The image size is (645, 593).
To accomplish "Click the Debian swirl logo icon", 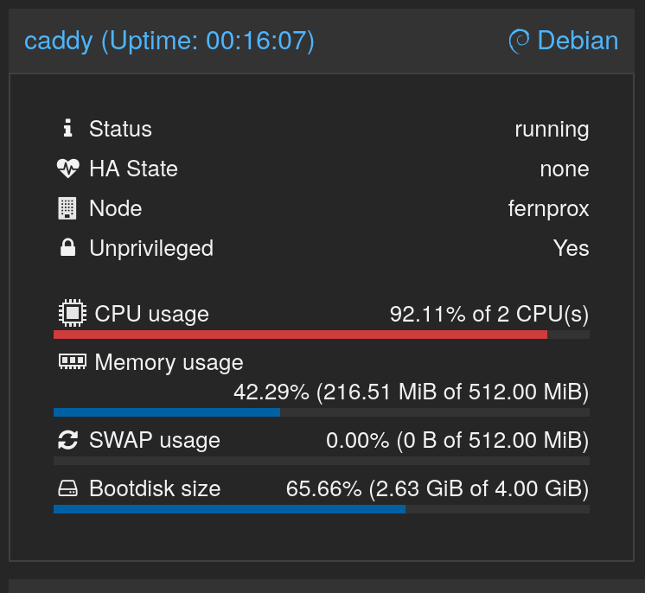I will pyautogui.click(x=519, y=41).
